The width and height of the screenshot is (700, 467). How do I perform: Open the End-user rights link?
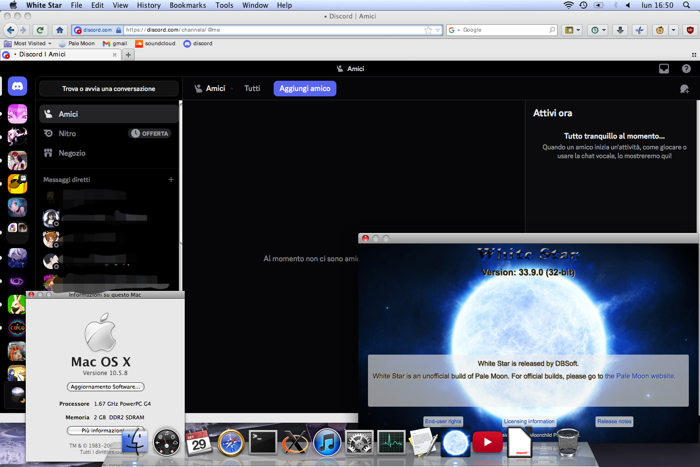tap(443, 422)
